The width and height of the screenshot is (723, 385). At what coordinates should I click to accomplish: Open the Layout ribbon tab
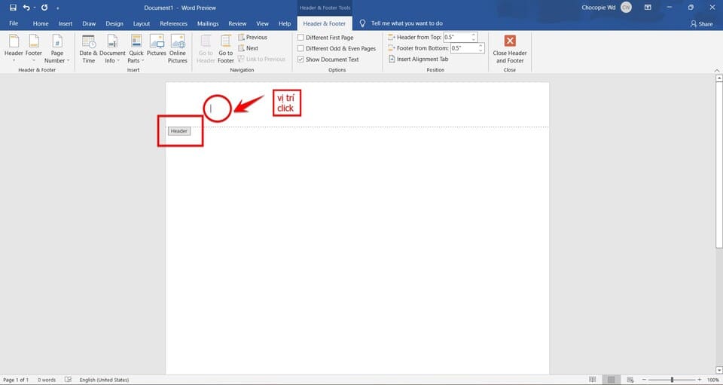(x=142, y=24)
